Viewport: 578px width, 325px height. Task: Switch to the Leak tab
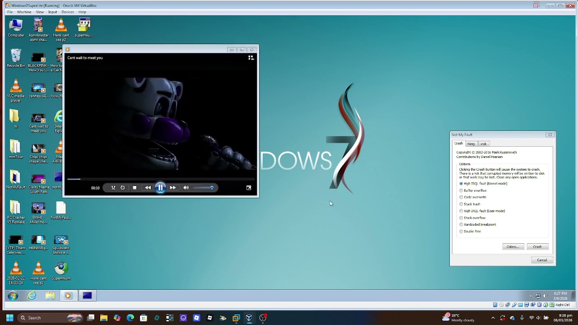click(483, 144)
